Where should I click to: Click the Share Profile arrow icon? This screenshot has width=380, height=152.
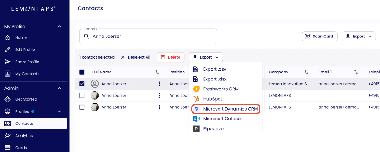tap(7, 62)
